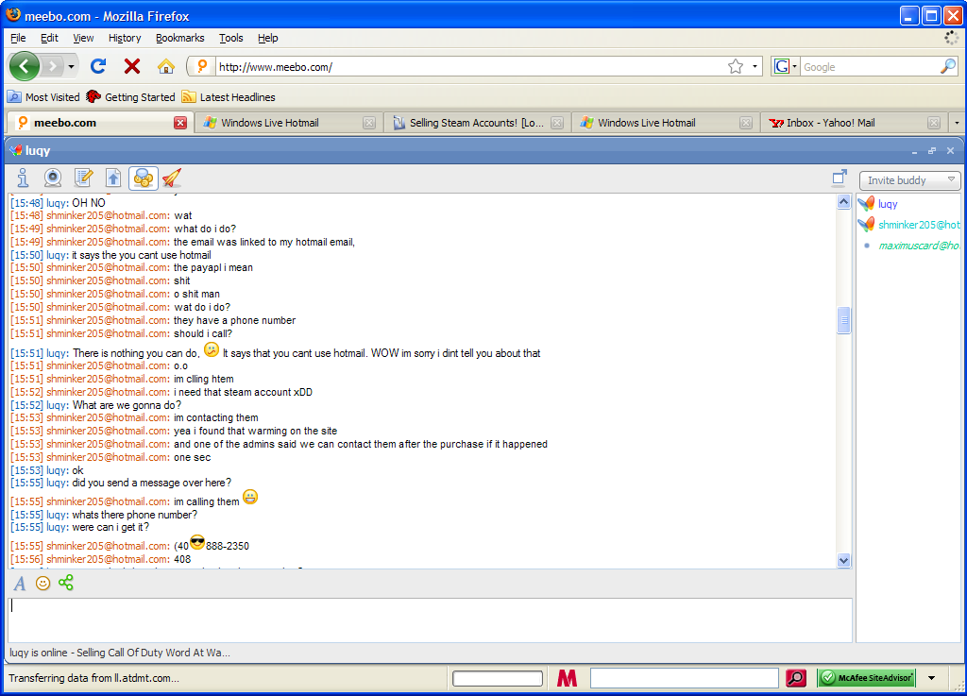Start a webcam video chat
Viewport: 967px width, 696px height.
pos(53,178)
